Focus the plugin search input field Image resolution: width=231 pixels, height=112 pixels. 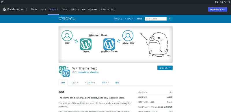(x=156, y=19)
